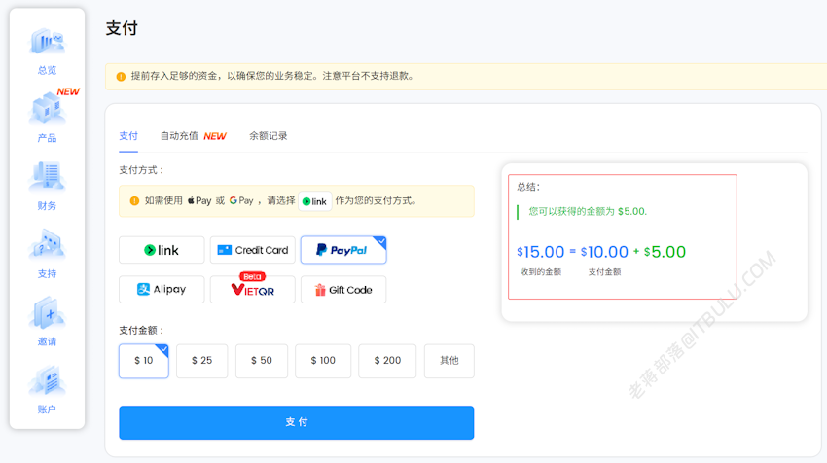Switch to the 余额记录 tab
The width and height of the screenshot is (827, 463).
pyautogui.click(x=268, y=136)
